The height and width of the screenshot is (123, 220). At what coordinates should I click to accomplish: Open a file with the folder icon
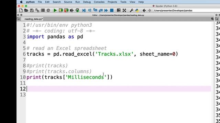pyautogui.click(x=26, y=10)
